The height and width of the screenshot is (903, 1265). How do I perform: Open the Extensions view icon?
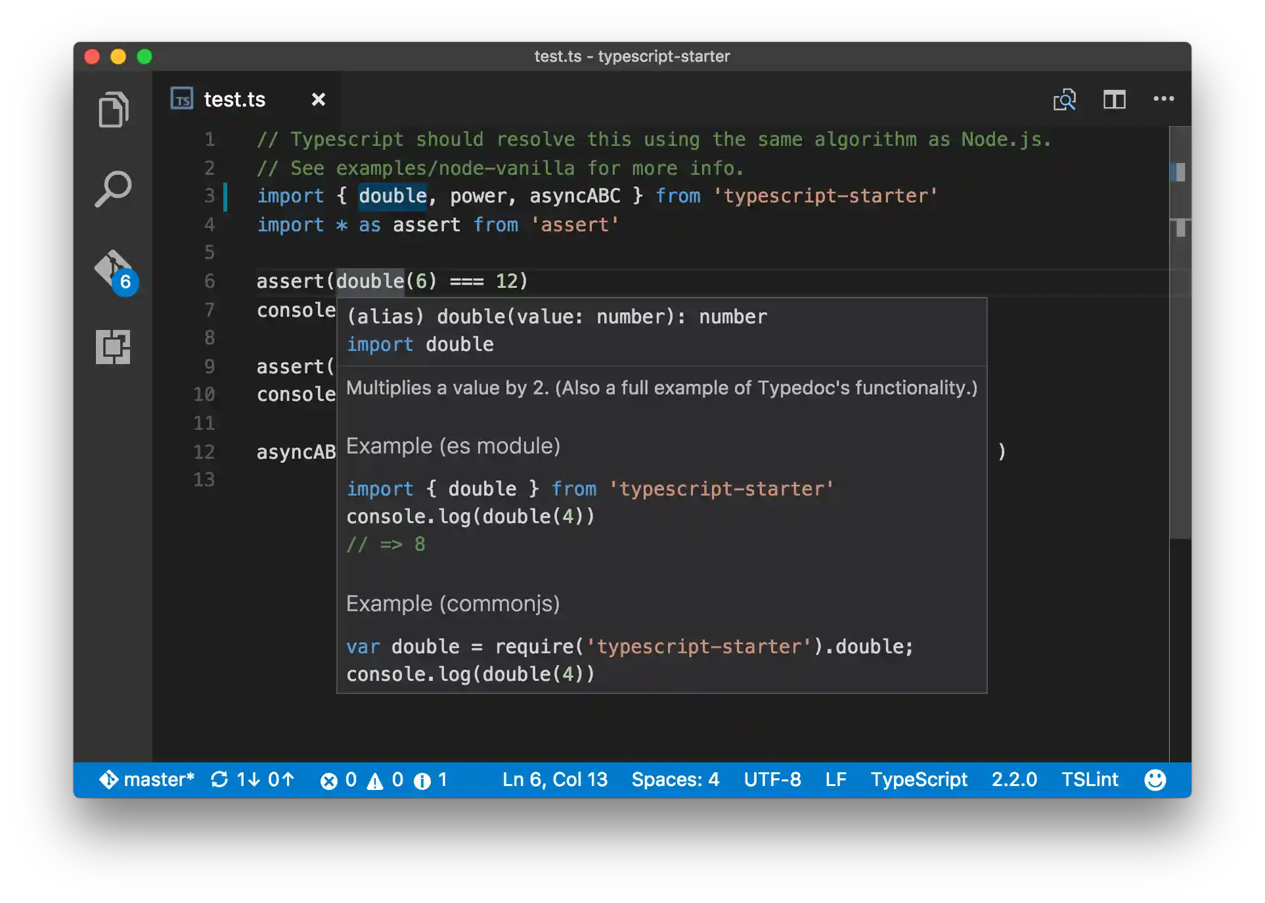click(113, 347)
